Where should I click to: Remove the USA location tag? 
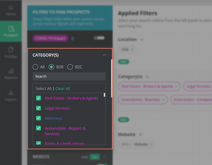132,49
